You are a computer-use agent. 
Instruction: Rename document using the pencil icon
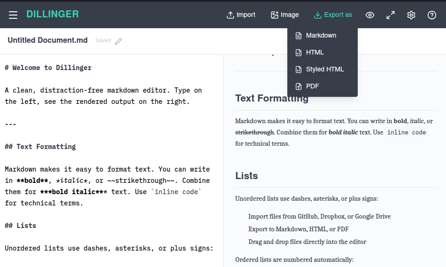(x=118, y=41)
